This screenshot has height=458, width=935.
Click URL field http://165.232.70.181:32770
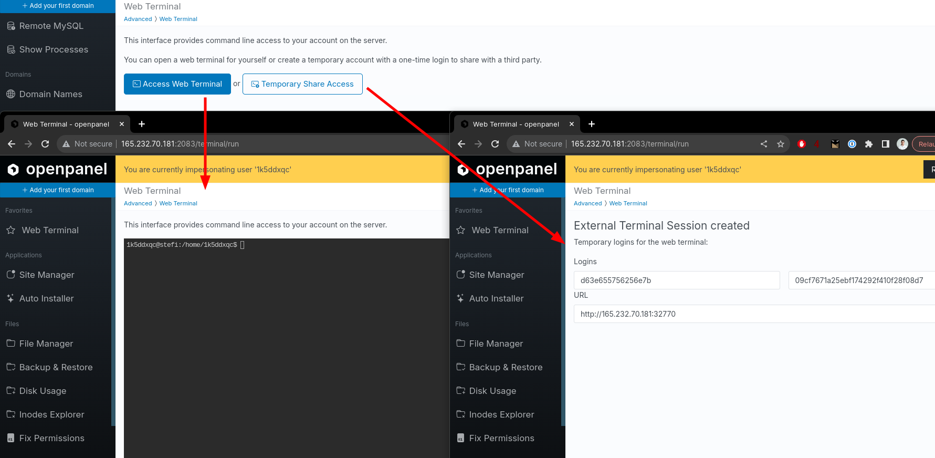(754, 314)
